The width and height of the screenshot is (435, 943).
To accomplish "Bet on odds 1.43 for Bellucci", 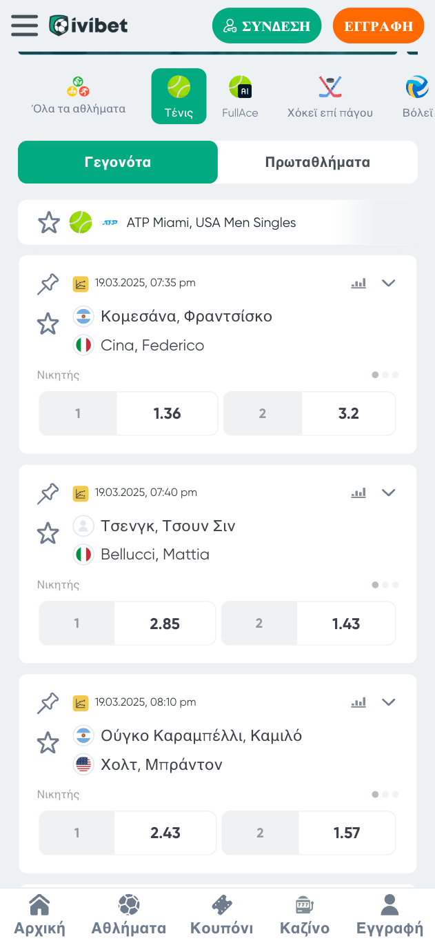I will (346, 624).
